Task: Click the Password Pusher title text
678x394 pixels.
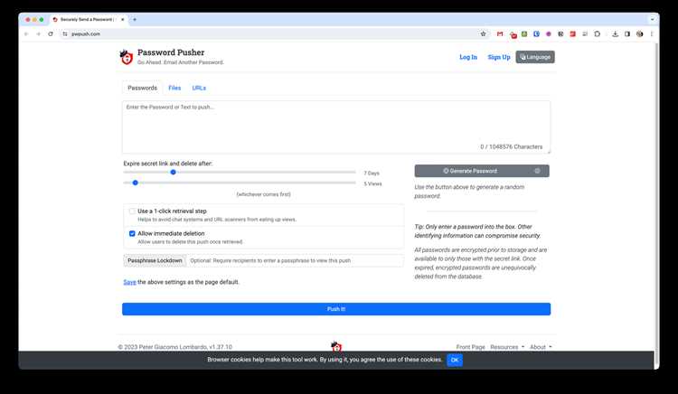Action: (171, 52)
